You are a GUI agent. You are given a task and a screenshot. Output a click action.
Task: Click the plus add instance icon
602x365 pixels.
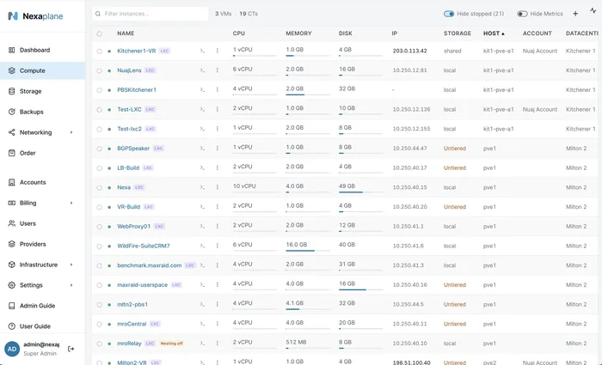click(575, 14)
